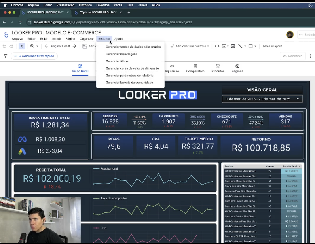Open the Editar menu in Looker Studio
Image resolution: width=315 pixels, height=244 pixels.
click(32, 39)
